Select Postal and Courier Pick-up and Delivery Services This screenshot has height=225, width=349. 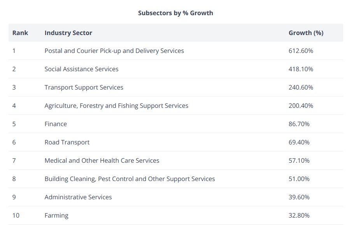[114, 51]
